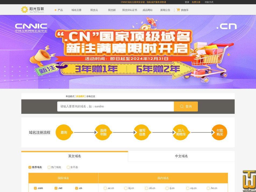Click the 阳光互联 sundns logo
The width and height of the screenshot is (256, 192).
33,10
